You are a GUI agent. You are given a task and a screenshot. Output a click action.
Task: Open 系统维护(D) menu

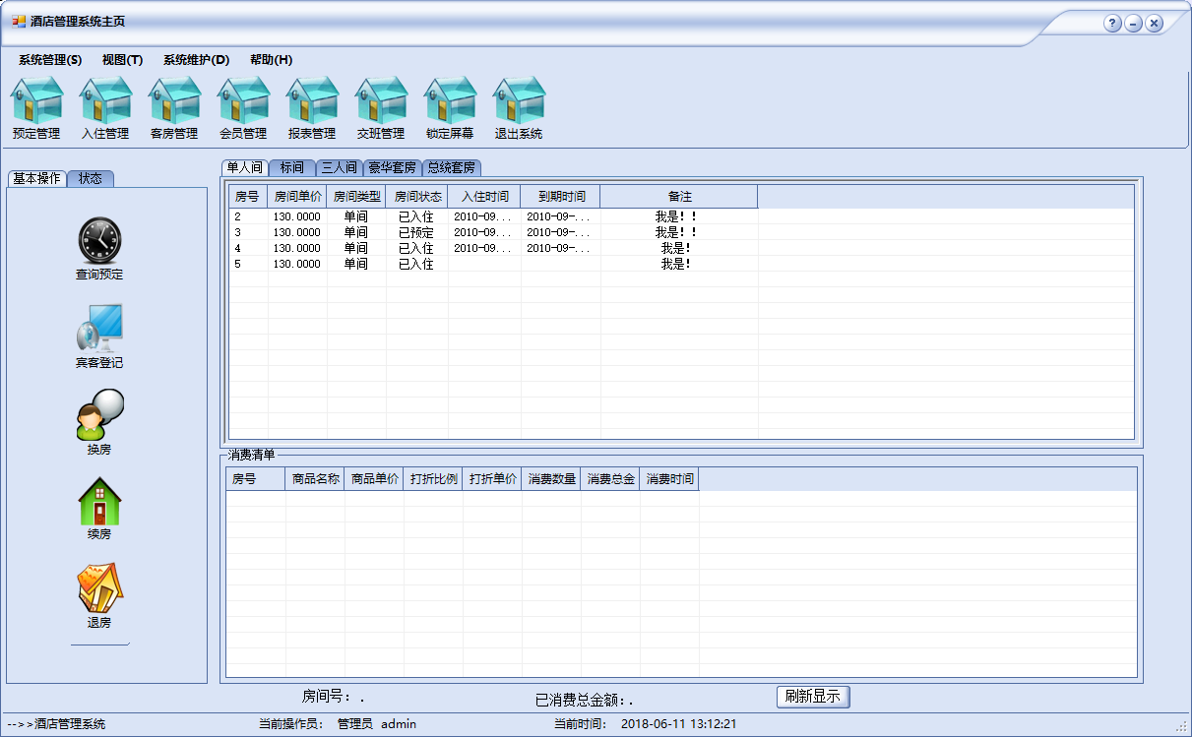click(196, 59)
